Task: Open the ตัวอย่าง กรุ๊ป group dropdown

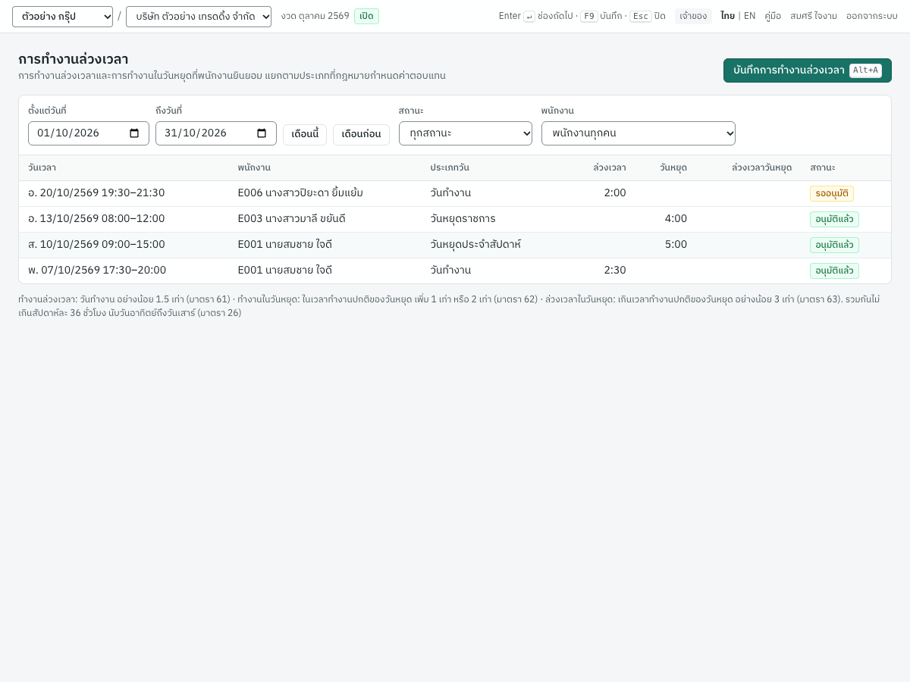Action: click(62, 17)
